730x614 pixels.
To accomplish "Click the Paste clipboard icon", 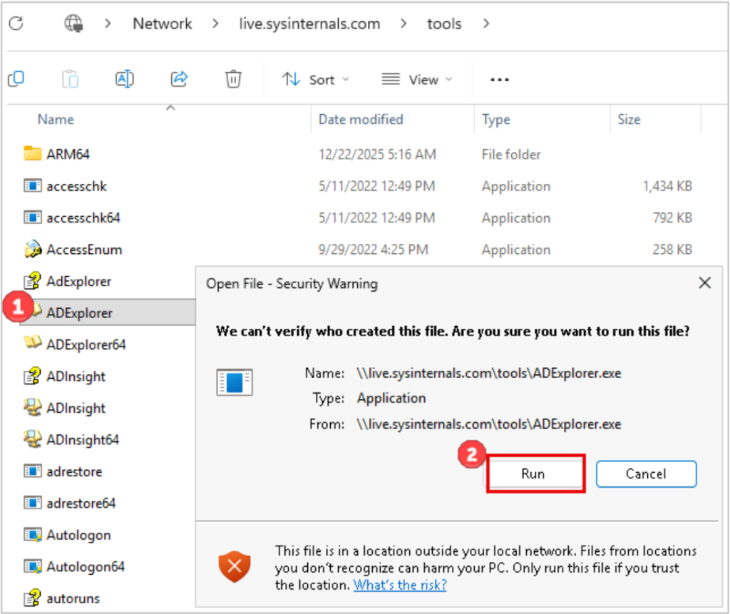I will [x=70, y=79].
